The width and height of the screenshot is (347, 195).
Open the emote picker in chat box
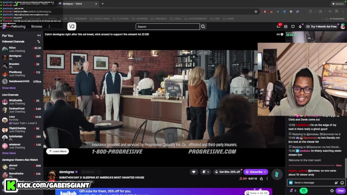tap(342, 183)
